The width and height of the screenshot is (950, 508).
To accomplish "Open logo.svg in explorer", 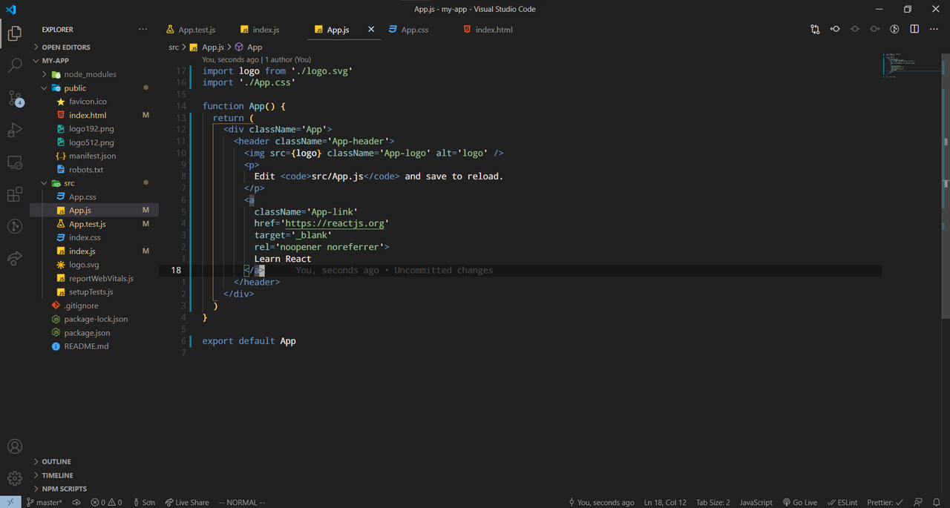I will point(94,265).
